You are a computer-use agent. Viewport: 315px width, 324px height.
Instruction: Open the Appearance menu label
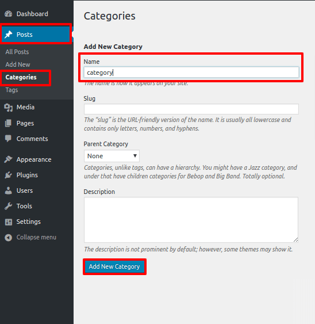click(x=34, y=160)
